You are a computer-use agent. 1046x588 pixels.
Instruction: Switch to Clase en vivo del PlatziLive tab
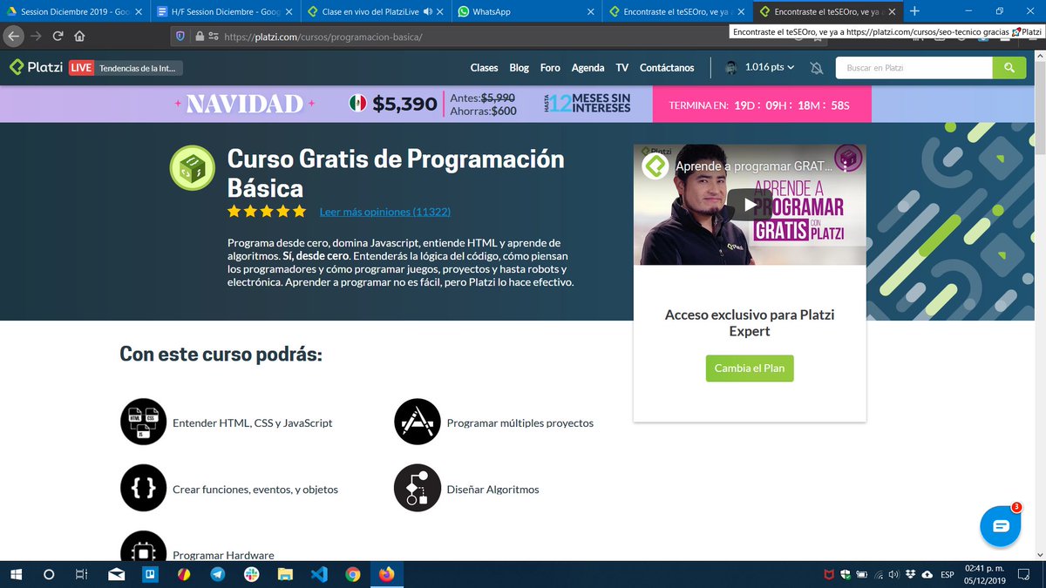click(x=376, y=11)
